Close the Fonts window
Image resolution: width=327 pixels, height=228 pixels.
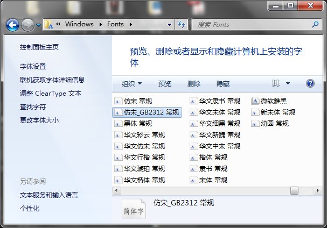pyautogui.click(x=310, y=5)
